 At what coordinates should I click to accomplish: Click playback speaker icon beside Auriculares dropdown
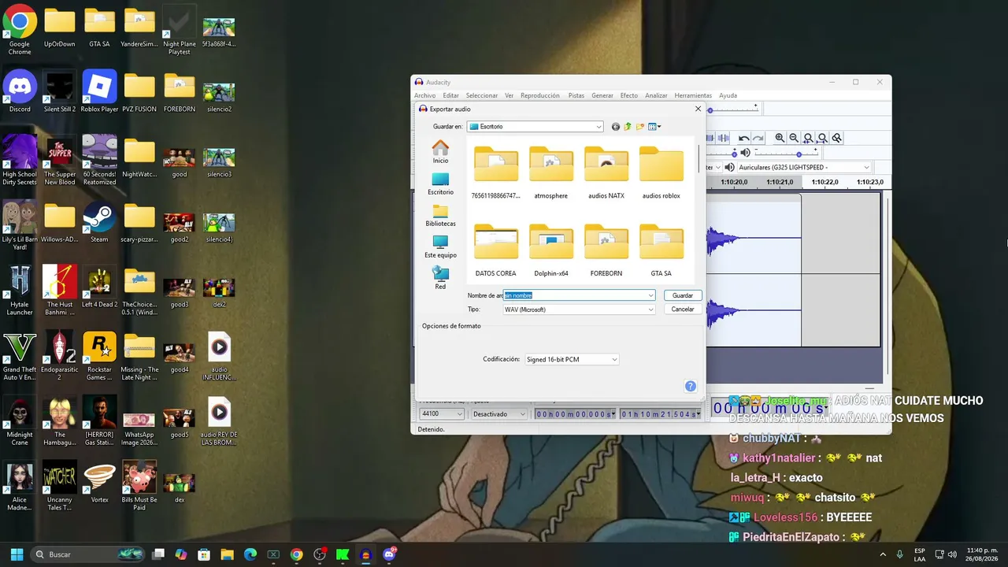coord(729,167)
